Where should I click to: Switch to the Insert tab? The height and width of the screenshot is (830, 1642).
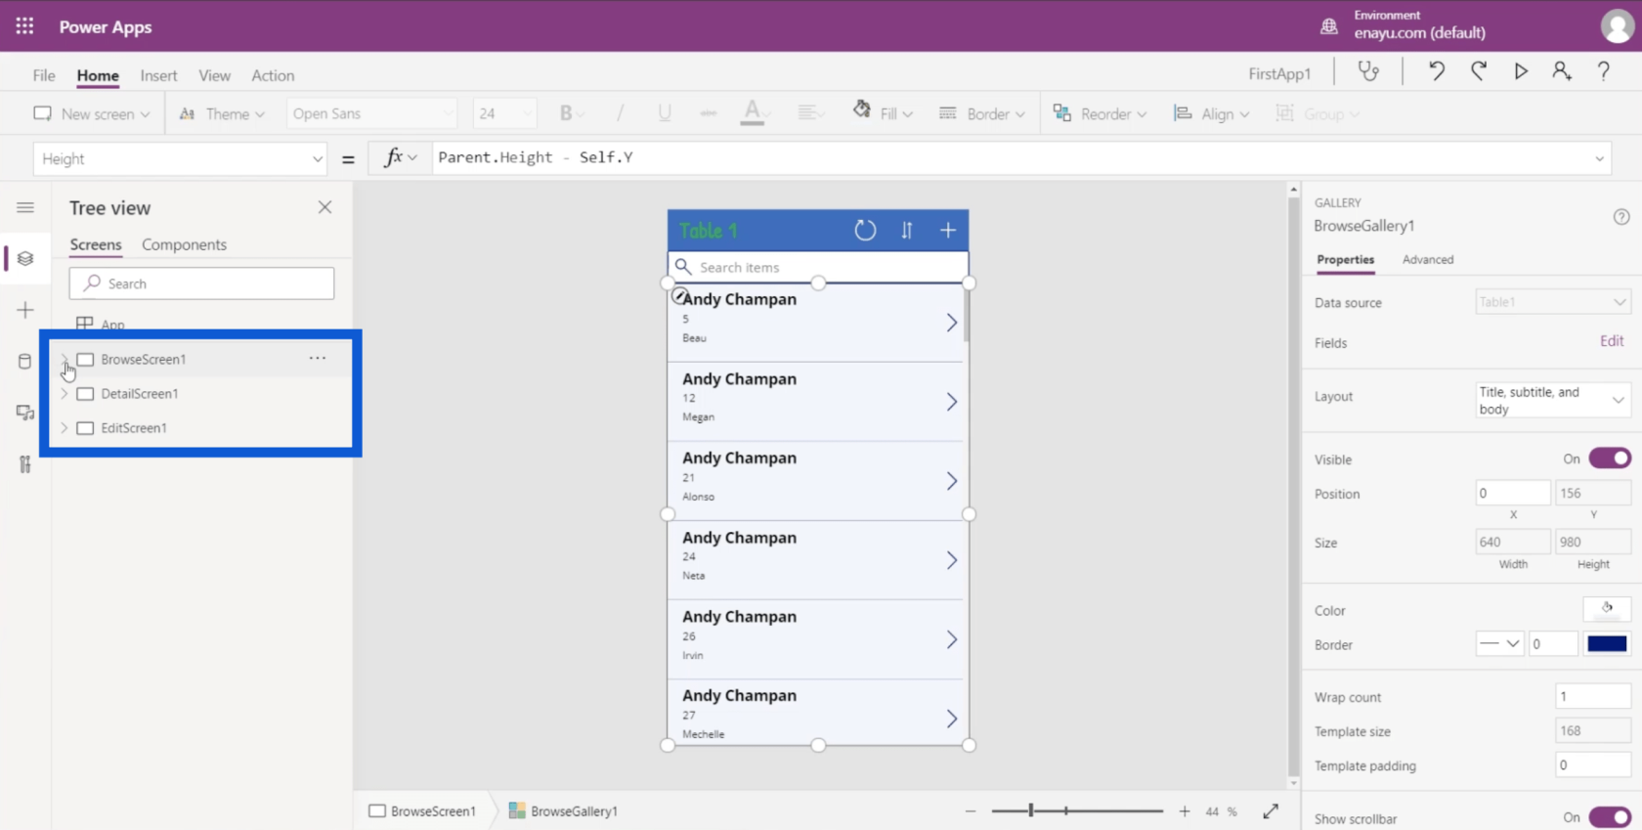[158, 75]
